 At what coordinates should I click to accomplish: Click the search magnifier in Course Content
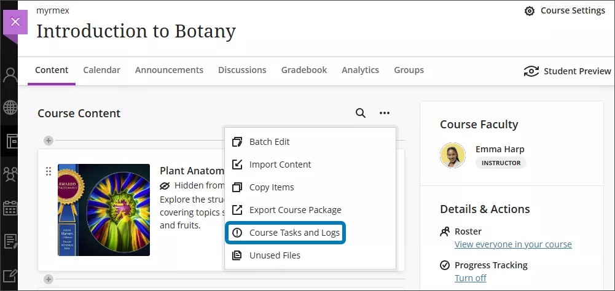click(x=361, y=113)
